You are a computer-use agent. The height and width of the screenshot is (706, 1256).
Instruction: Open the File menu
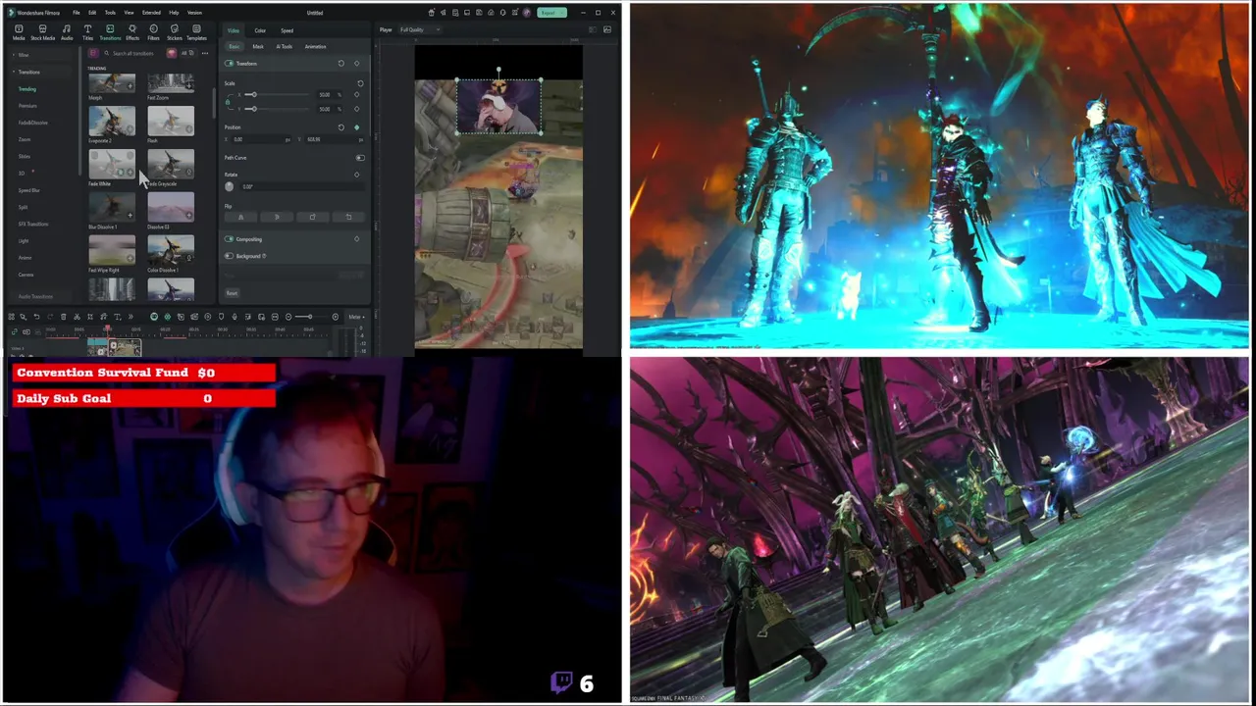coord(77,13)
